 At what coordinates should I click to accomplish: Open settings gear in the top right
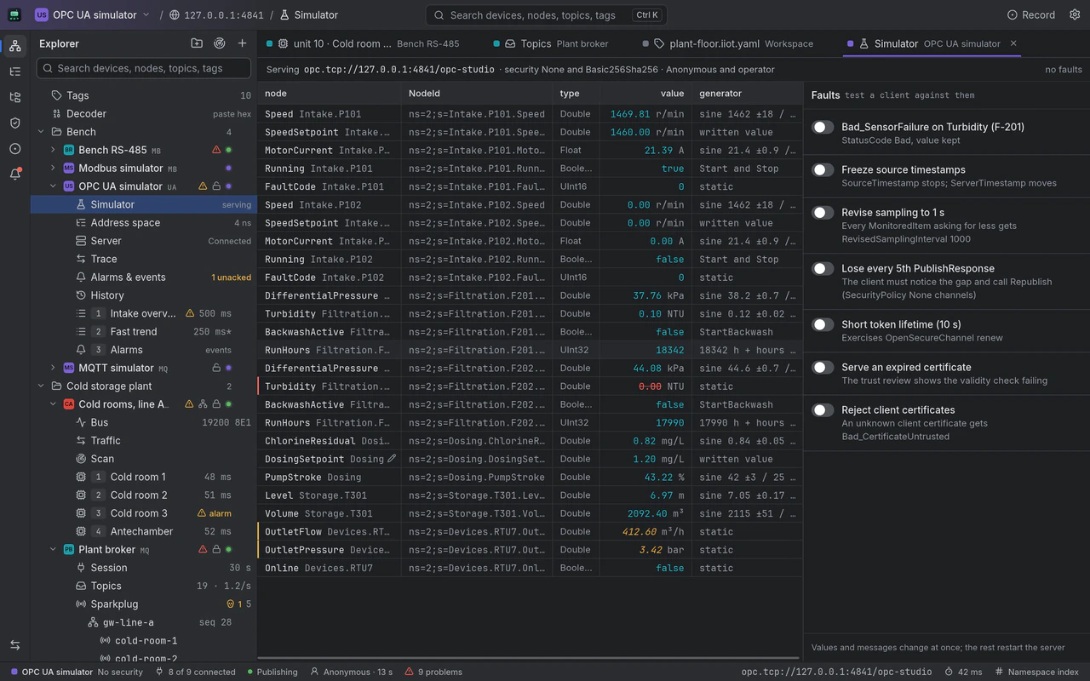pyautogui.click(x=1073, y=14)
